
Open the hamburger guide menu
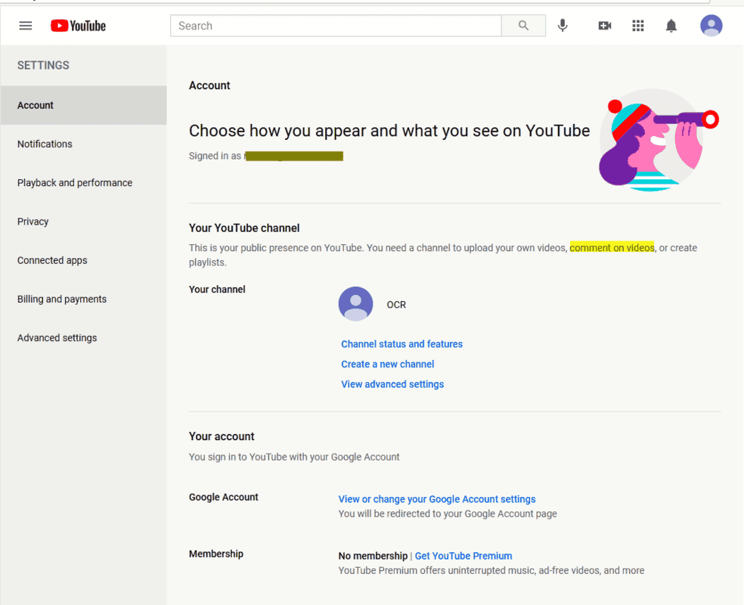tap(26, 26)
